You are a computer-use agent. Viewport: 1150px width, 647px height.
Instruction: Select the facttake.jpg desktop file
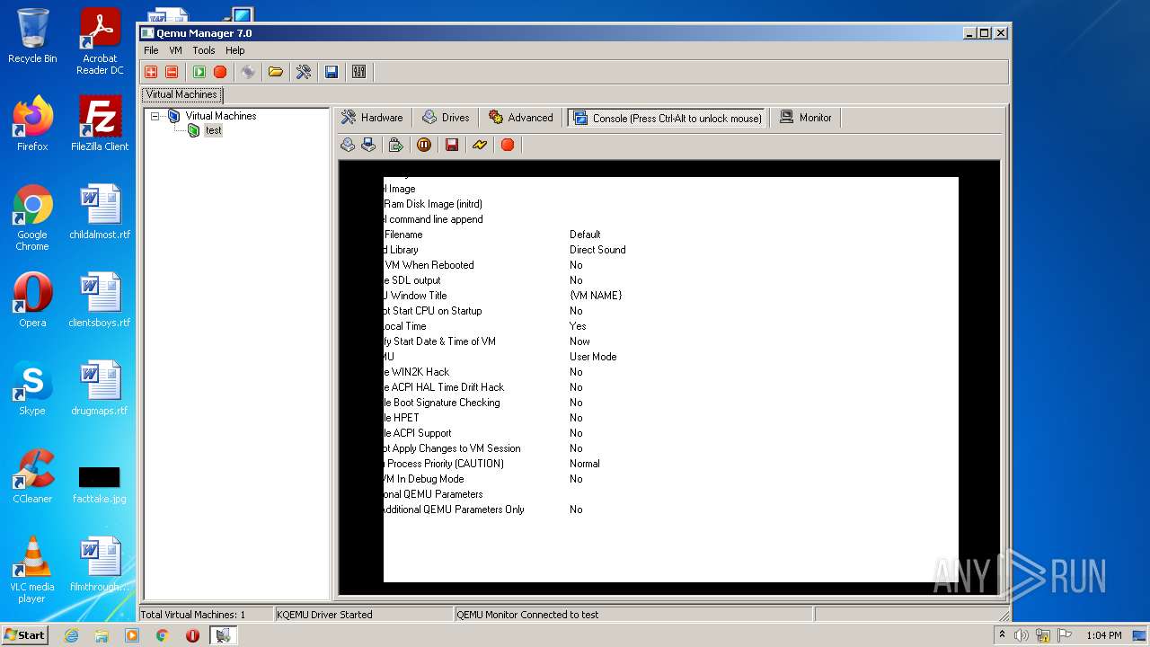click(x=100, y=483)
